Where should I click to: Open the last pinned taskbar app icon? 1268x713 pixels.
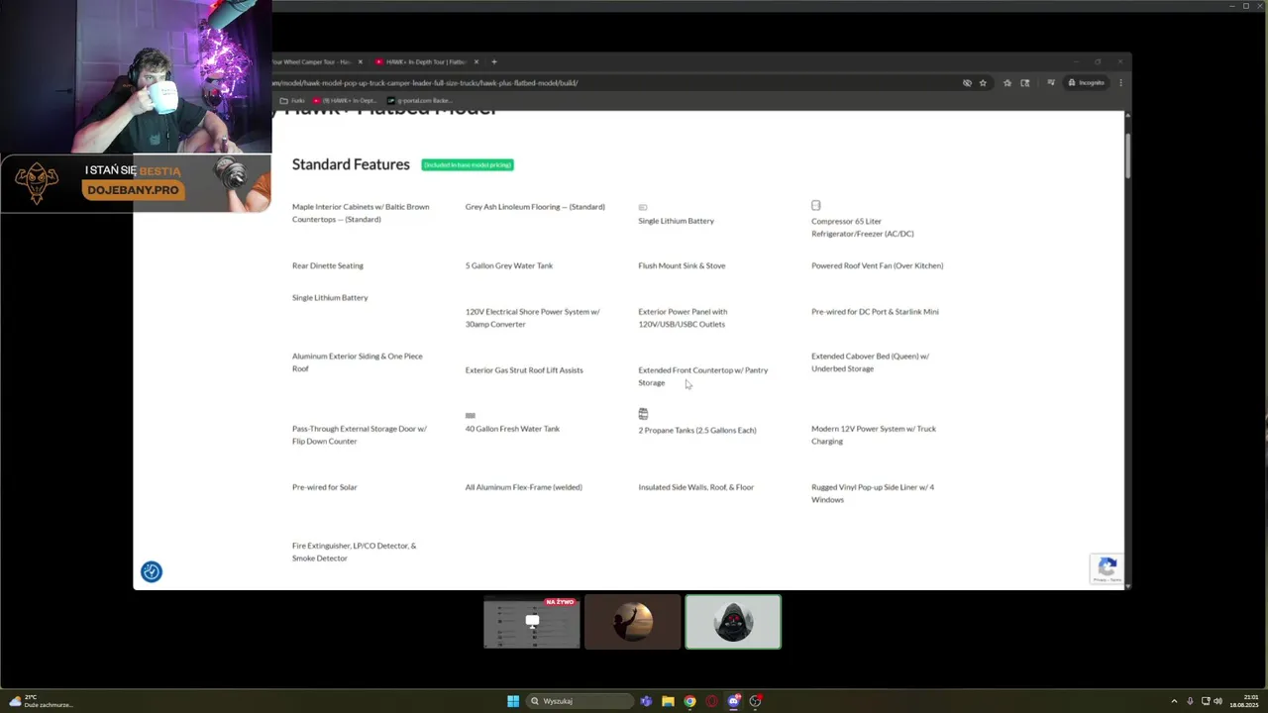tap(755, 701)
